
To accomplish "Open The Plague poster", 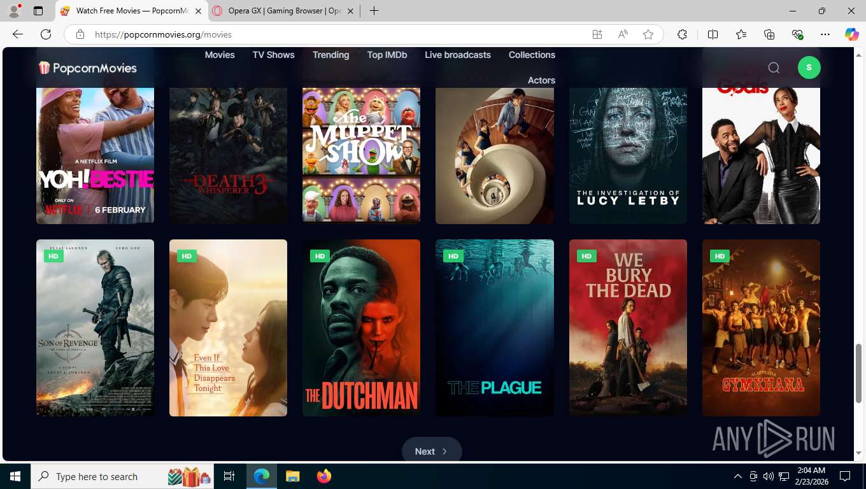I will [495, 328].
